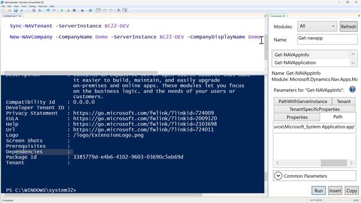Screen dimensions: 361x203
Task: Run script with green play icon
Action: pos(62,11)
